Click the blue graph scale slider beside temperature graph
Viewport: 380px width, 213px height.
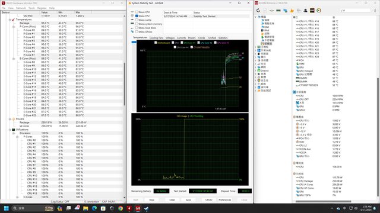(x=134, y=42)
